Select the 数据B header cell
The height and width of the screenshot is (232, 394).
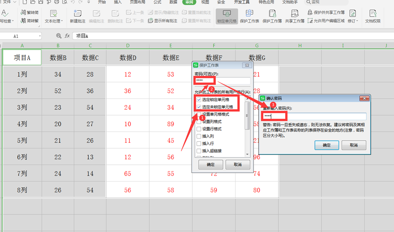click(58, 58)
